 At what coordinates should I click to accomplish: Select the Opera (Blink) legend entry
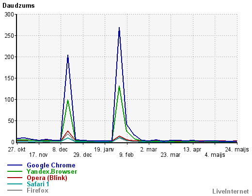click(x=47, y=178)
